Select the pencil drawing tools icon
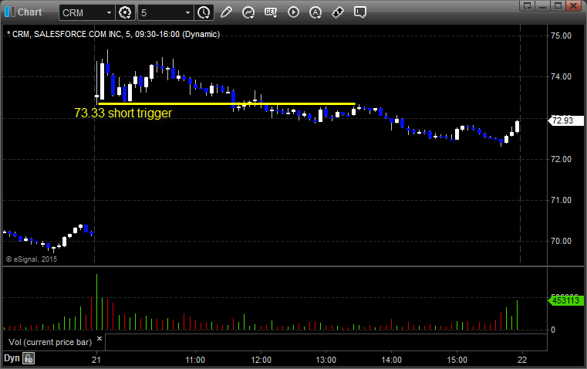 point(226,12)
